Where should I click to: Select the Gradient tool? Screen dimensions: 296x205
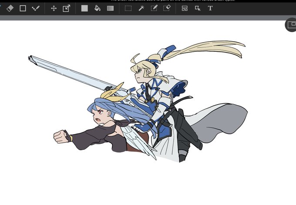pyautogui.click(x=110, y=8)
